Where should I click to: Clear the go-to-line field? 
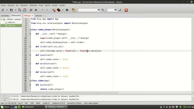click(x=115, y=10)
